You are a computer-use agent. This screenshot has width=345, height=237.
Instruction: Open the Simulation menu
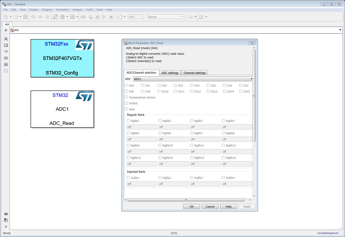63,10
